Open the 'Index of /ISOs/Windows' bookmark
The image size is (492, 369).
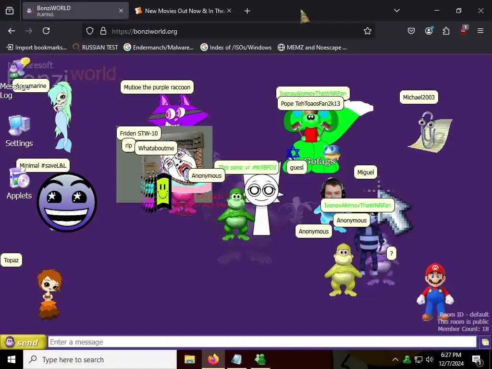coord(236,48)
